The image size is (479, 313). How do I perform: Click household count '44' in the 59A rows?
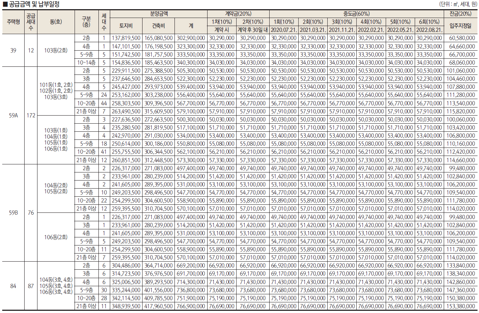(x=104, y=103)
